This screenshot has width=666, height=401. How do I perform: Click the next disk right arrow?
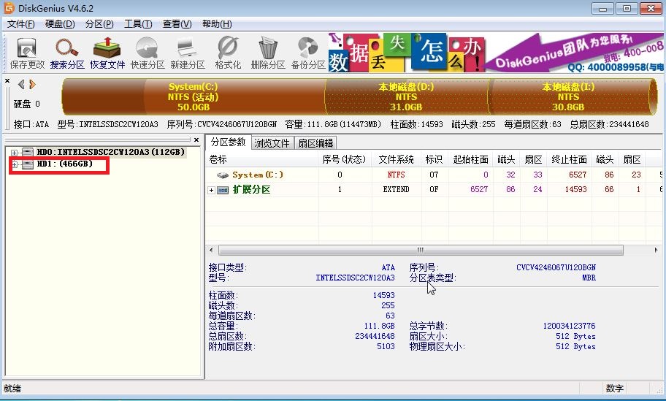tap(32, 84)
